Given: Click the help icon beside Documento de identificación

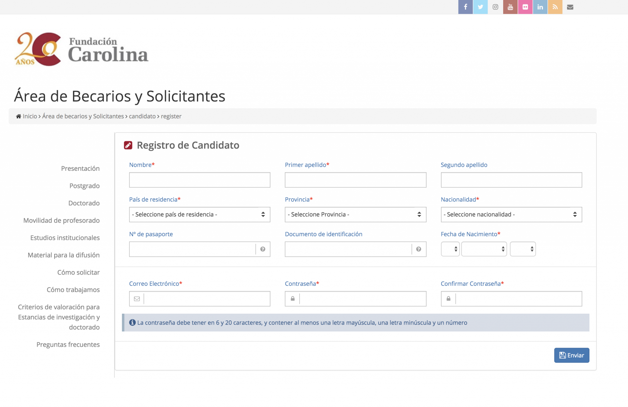Looking at the screenshot, I should (x=419, y=249).
